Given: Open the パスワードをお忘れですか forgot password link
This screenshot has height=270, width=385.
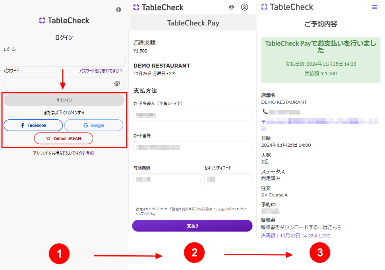Looking at the screenshot, I should [101, 71].
